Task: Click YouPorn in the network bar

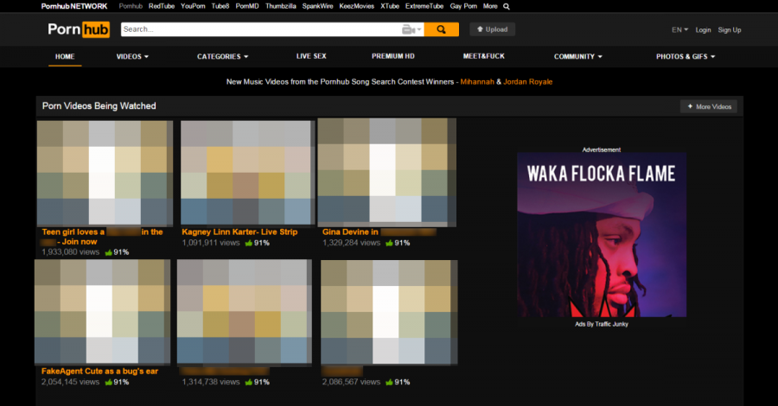Action: (193, 6)
